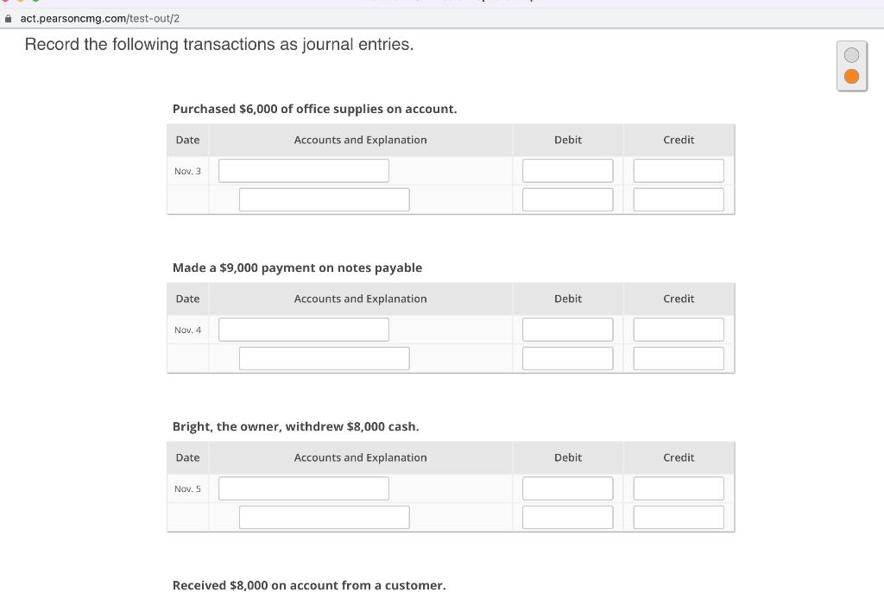
Task: Click the second Debit field in the Nov. 3 table
Action: click(x=567, y=199)
